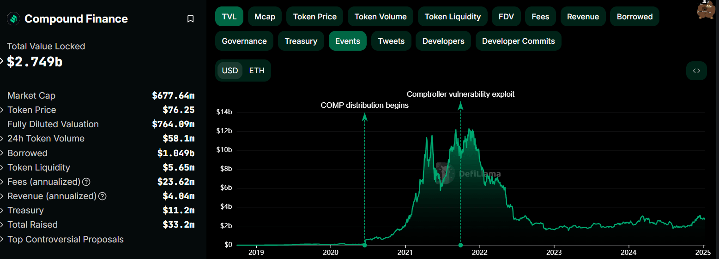Click the Market Cap value $677.64m
The width and height of the screenshot is (719, 259).
[x=173, y=95]
